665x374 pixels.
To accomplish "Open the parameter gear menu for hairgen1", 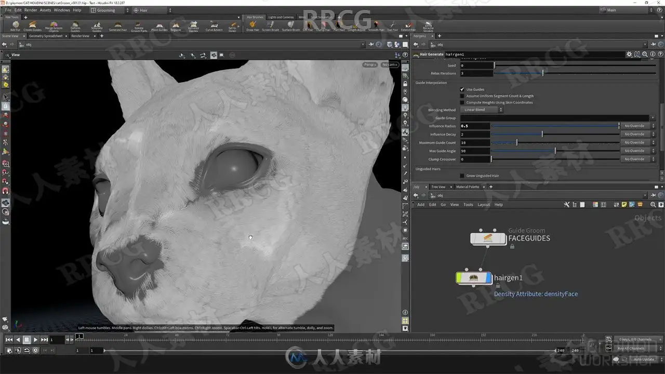I will (x=629, y=54).
